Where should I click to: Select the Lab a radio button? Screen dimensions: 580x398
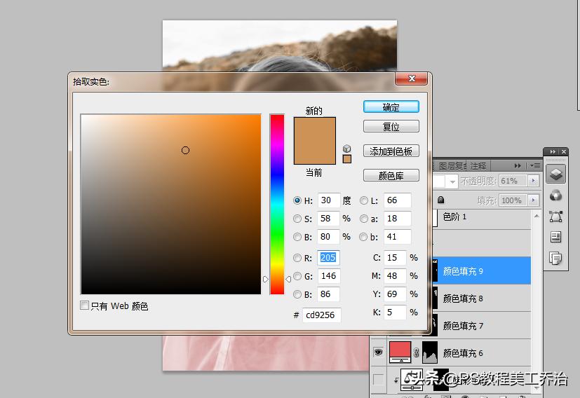(x=364, y=219)
